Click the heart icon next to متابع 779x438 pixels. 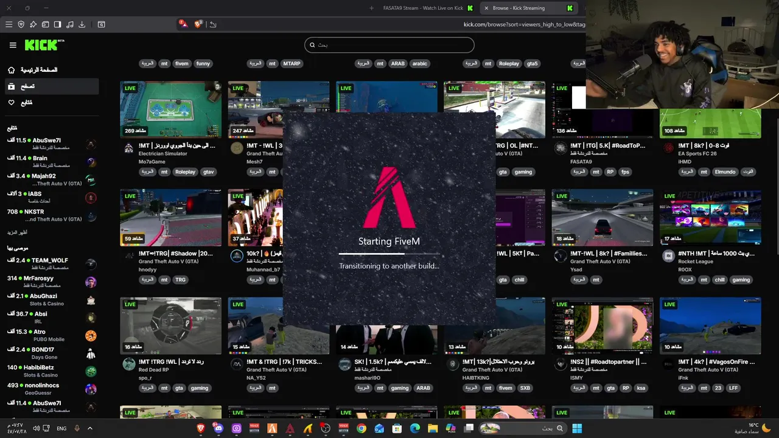pos(12,103)
